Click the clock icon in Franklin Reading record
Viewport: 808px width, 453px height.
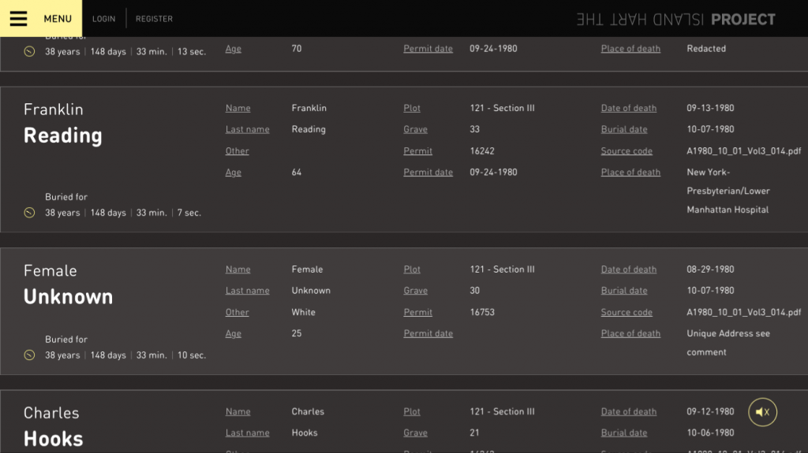pos(29,213)
